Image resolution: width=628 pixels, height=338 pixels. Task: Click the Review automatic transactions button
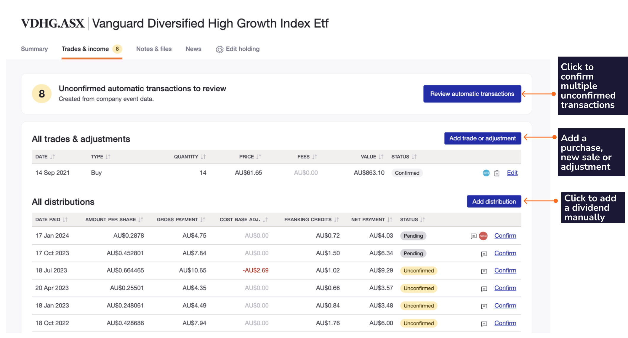click(x=472, y=94)
